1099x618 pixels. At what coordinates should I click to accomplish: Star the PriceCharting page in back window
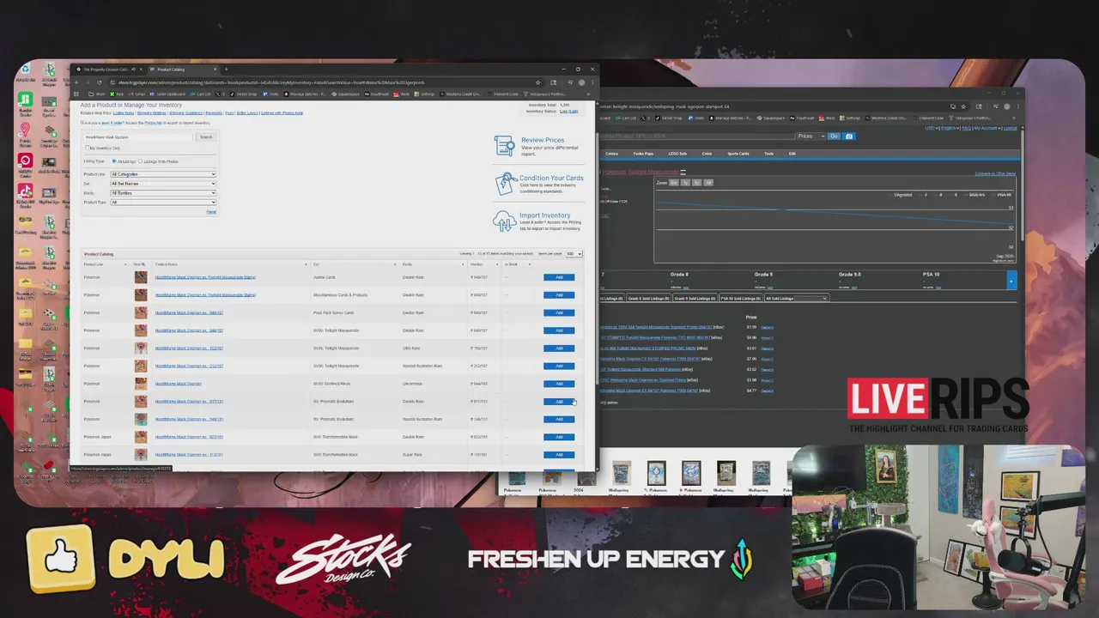[x=963, y=106]
